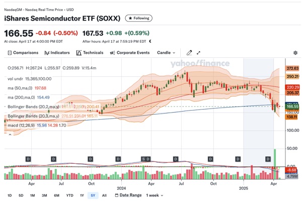Open the Indicators menu
The width and height of the screenshot is (302, 202).
[x=57, y=52]
